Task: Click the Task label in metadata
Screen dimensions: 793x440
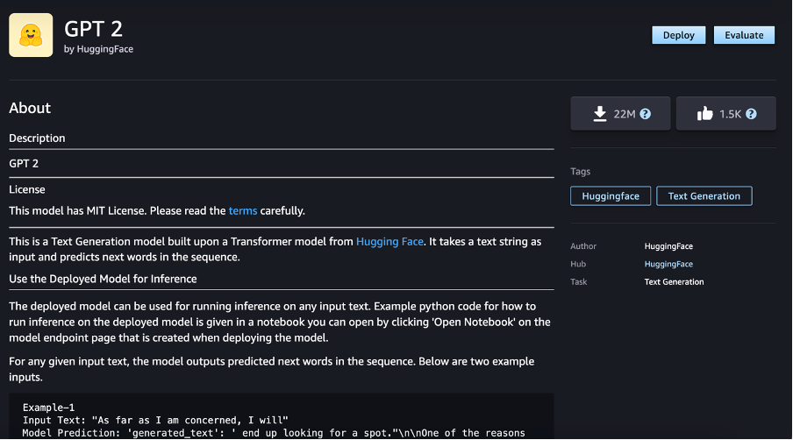Action: 579,282
